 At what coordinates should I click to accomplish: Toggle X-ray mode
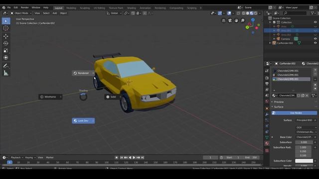(x=238, y=13)
